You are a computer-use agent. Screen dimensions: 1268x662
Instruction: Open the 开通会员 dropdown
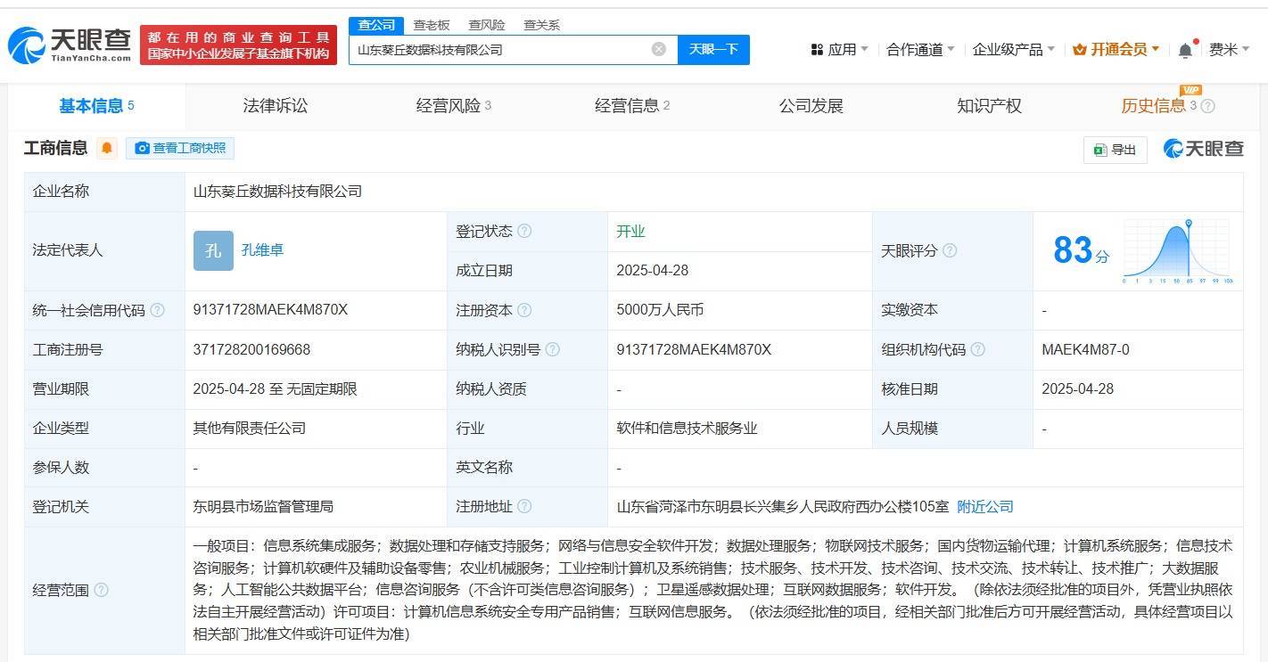(x=1116, y=50)
